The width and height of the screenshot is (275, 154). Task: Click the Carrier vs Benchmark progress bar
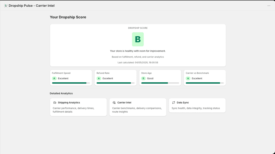pos(205,83)
